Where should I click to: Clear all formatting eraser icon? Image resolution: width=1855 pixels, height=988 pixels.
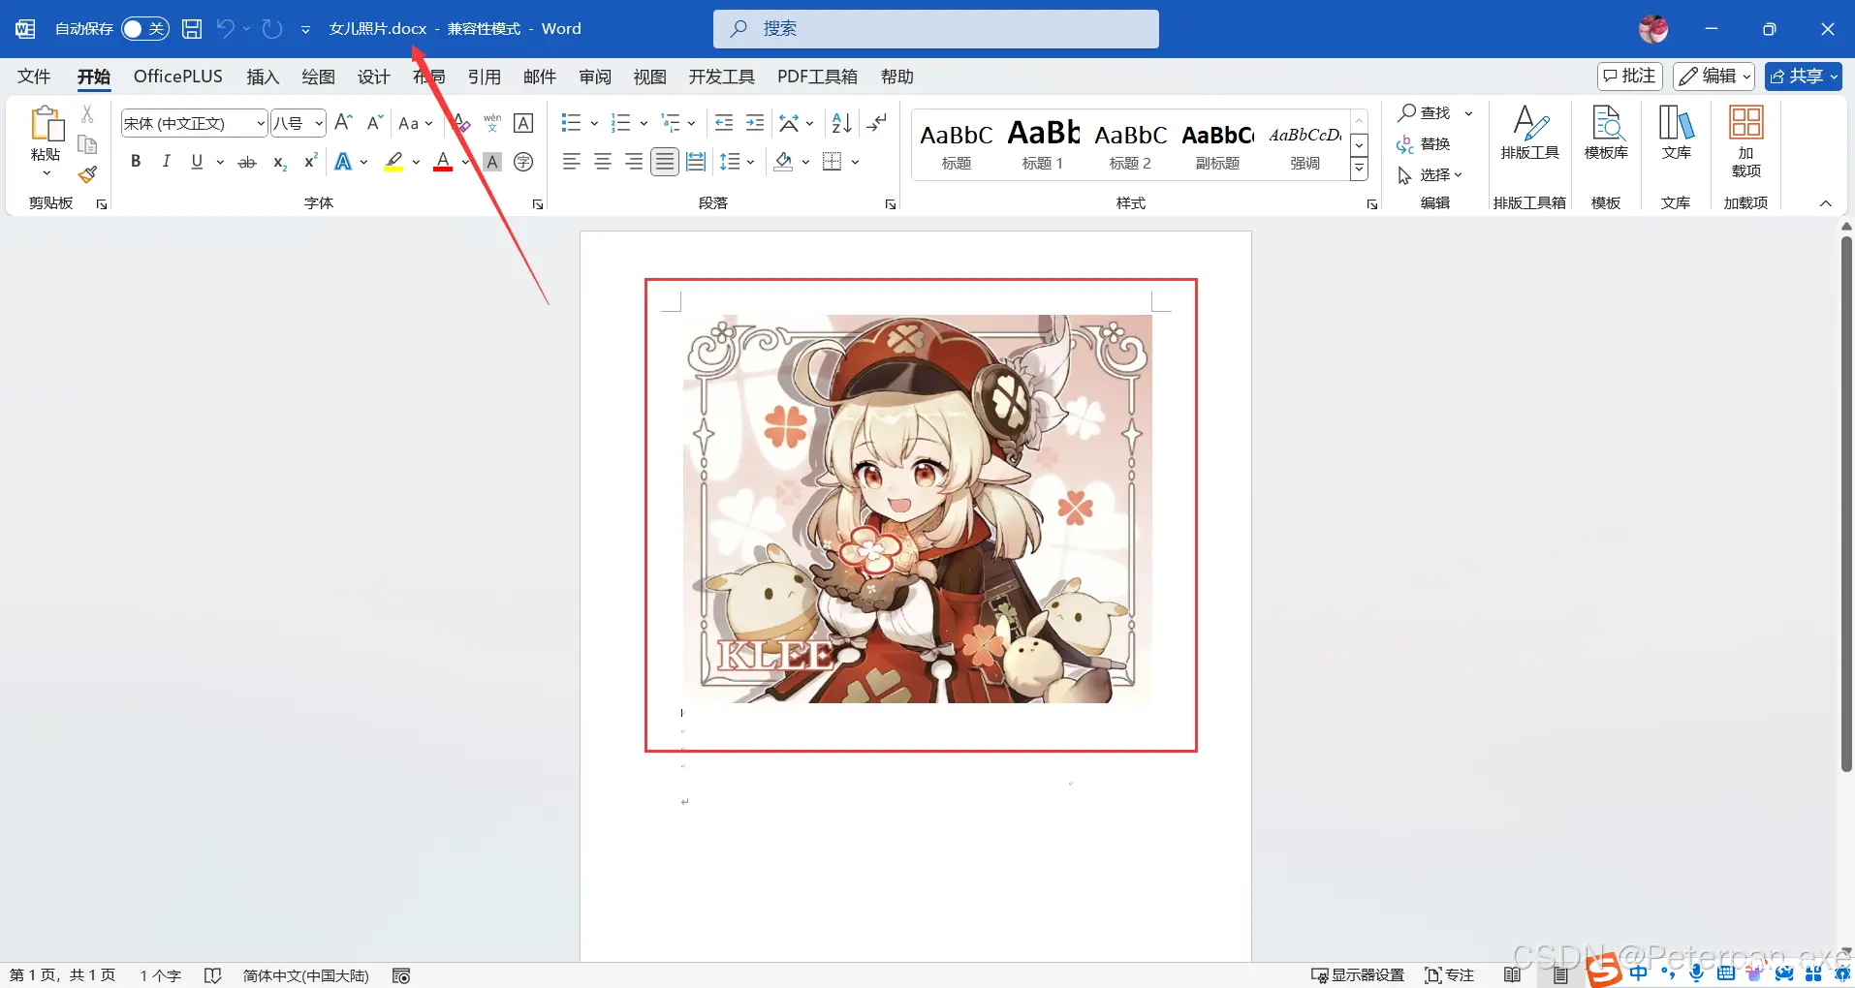tap(461, 123)
